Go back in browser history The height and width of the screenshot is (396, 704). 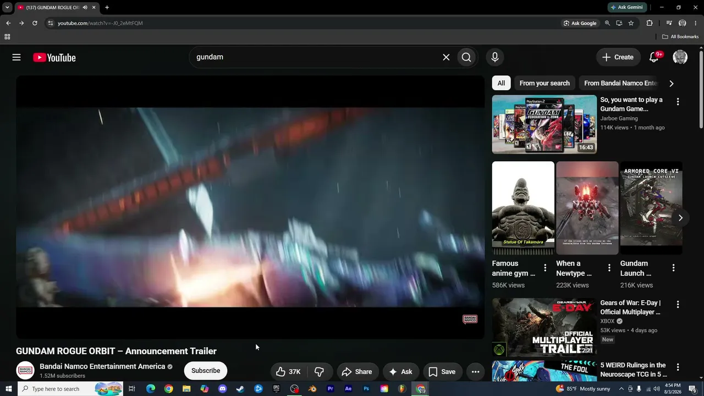click(8, 23)
